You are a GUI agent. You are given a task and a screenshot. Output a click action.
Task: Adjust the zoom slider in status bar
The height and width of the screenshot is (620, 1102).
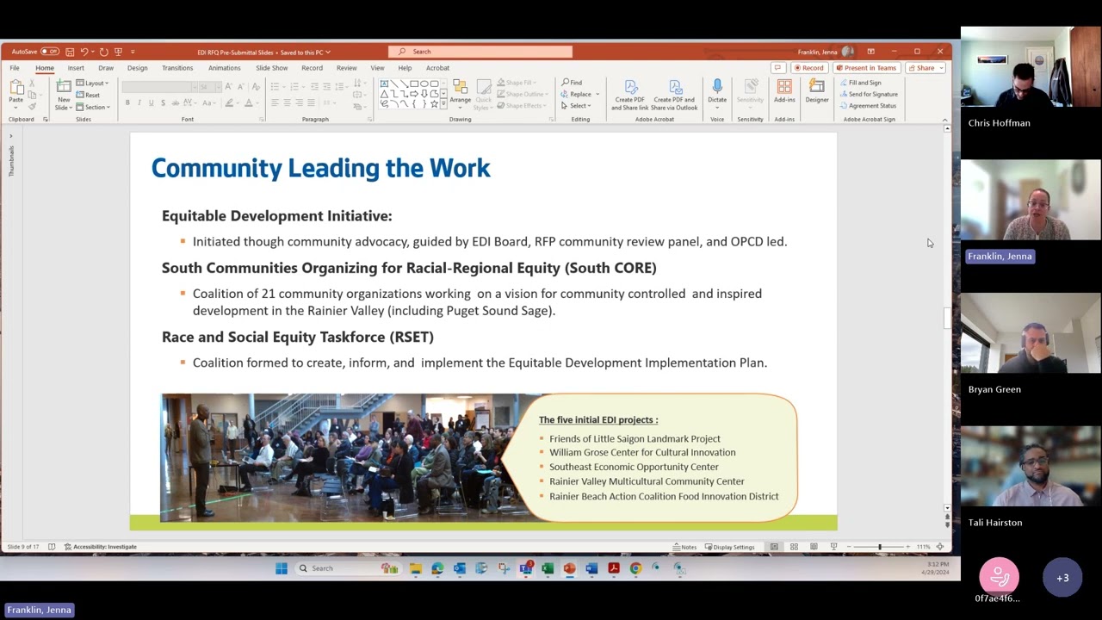879,547
